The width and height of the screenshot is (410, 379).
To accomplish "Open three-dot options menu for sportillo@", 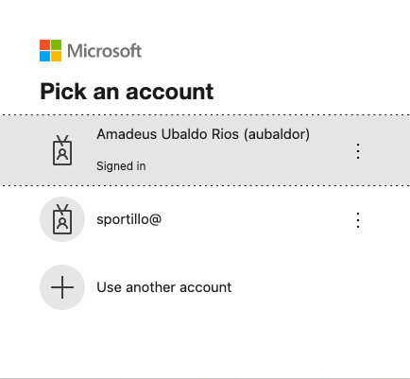I will 358,220.
